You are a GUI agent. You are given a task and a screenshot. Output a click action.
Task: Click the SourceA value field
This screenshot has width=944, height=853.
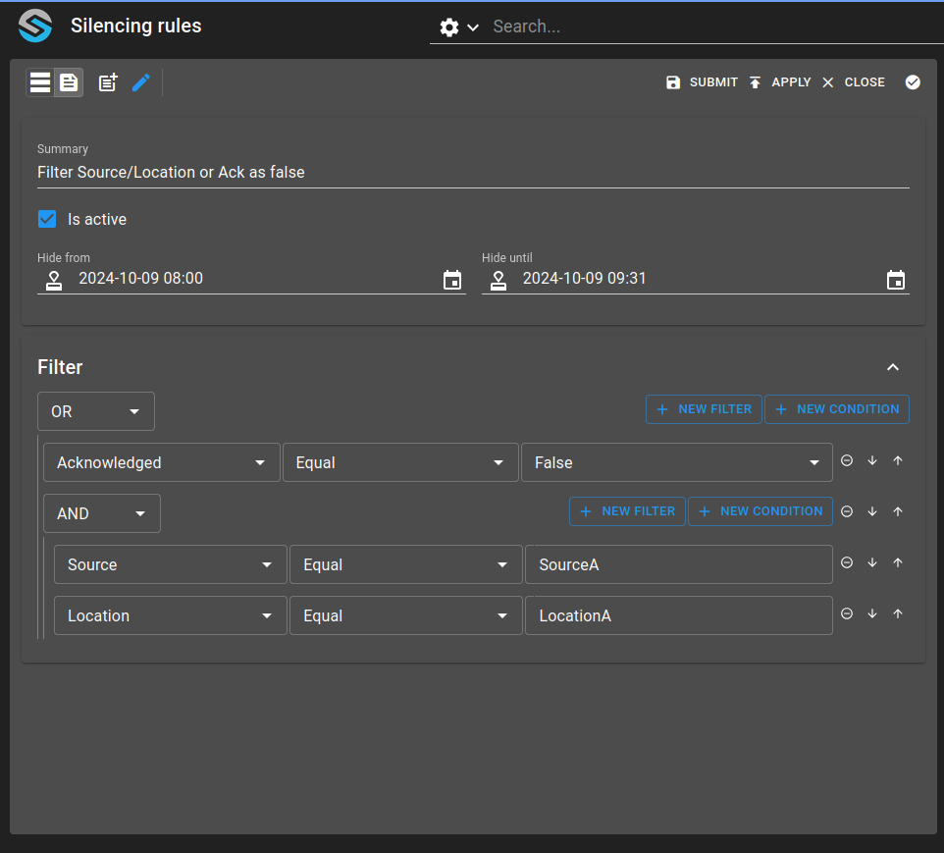[679, 564]
